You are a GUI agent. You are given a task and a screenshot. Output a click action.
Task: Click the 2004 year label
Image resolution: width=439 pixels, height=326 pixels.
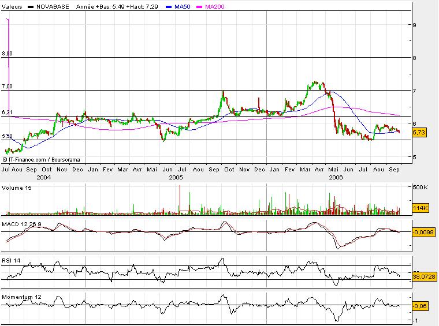[44, 178]
